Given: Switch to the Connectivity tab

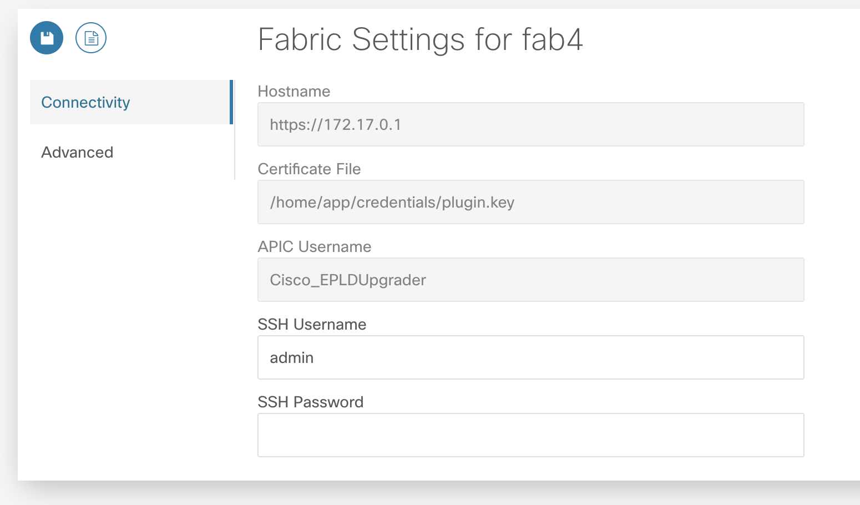Looking at the screenshot, I should point(131,102).
